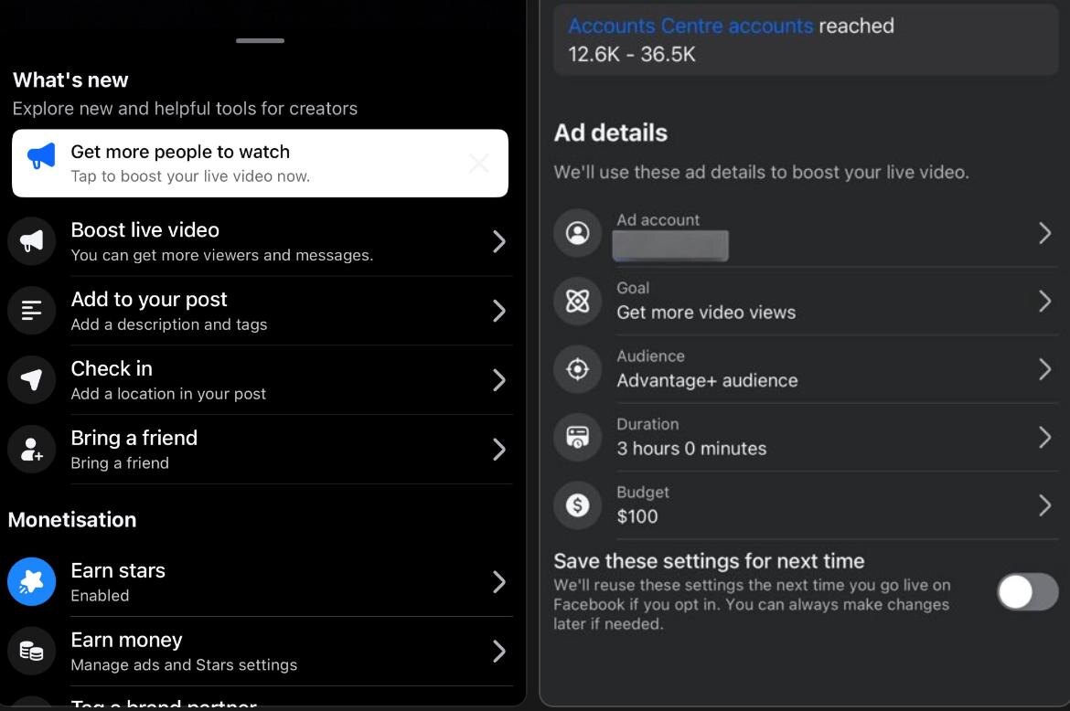
Task: Click the Check in location arrow icon
Action: 31,379
